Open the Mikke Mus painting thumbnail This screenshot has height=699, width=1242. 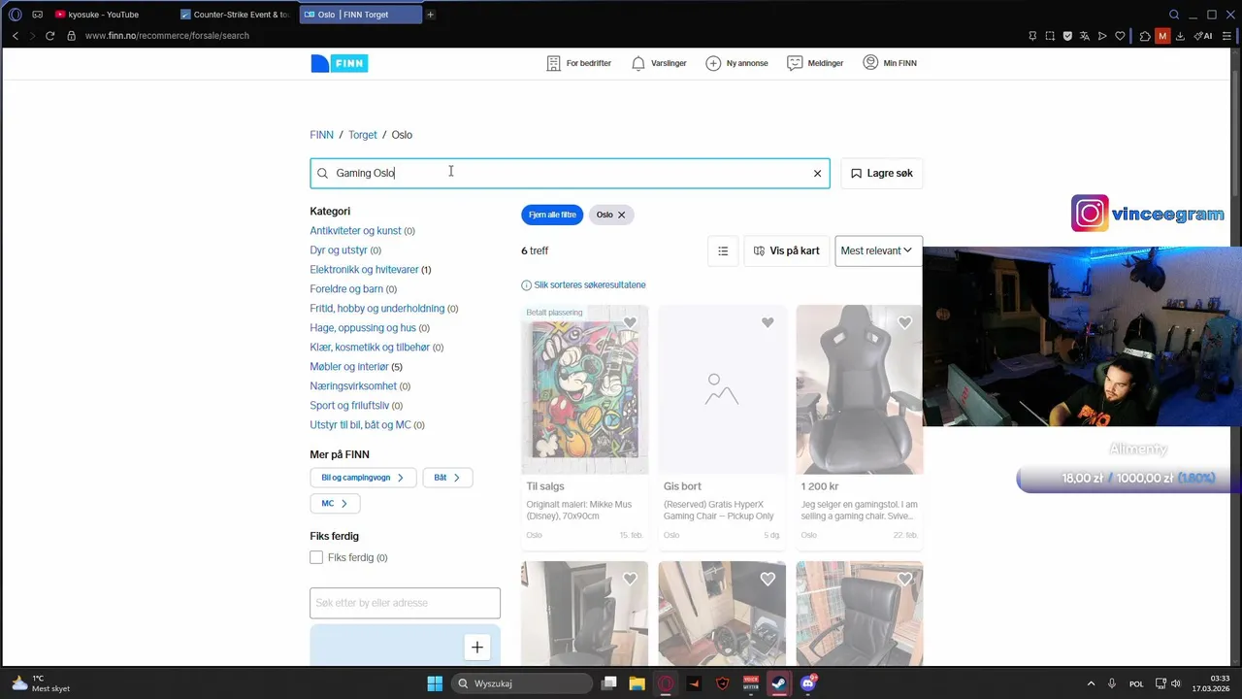pyautogui.click(x=584, y=389)
